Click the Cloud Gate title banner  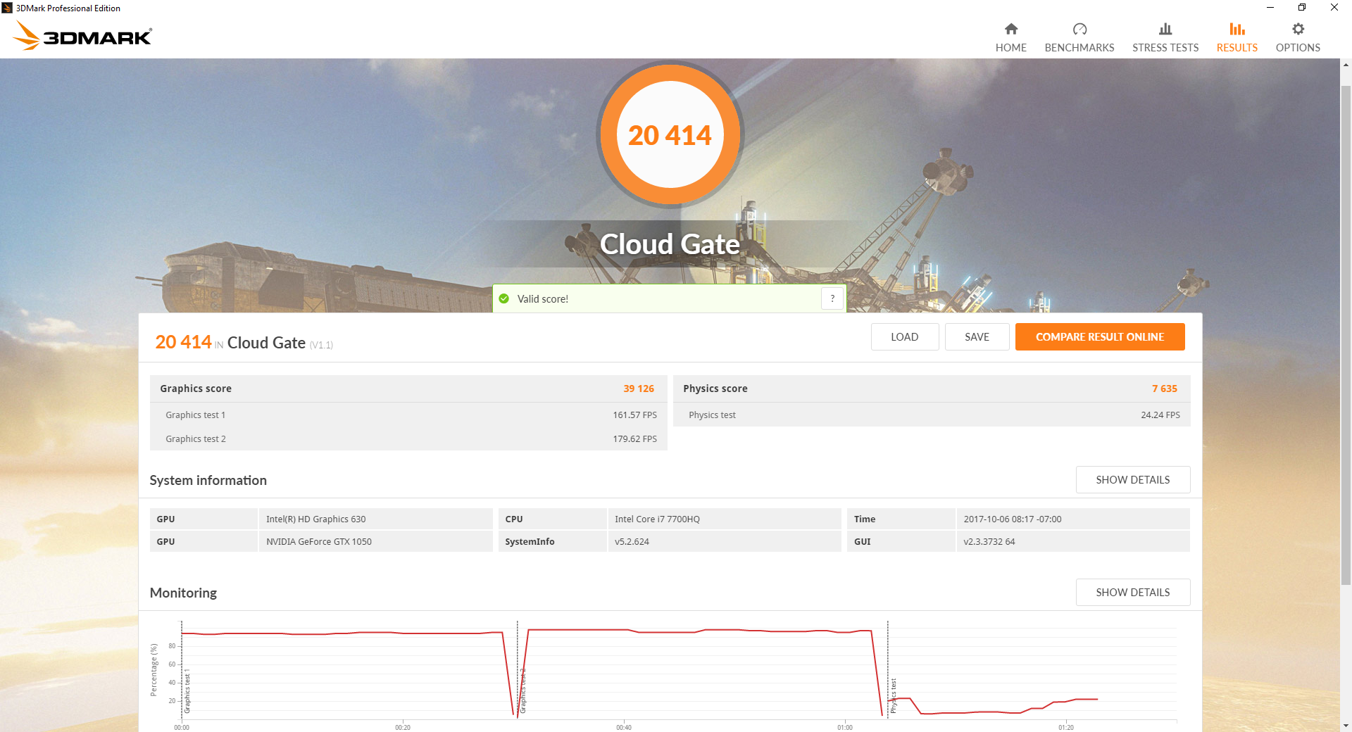click(670, 244)
